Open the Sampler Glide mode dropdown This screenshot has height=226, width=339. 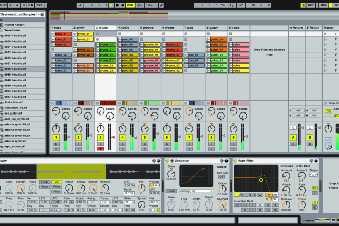point(129,202)
